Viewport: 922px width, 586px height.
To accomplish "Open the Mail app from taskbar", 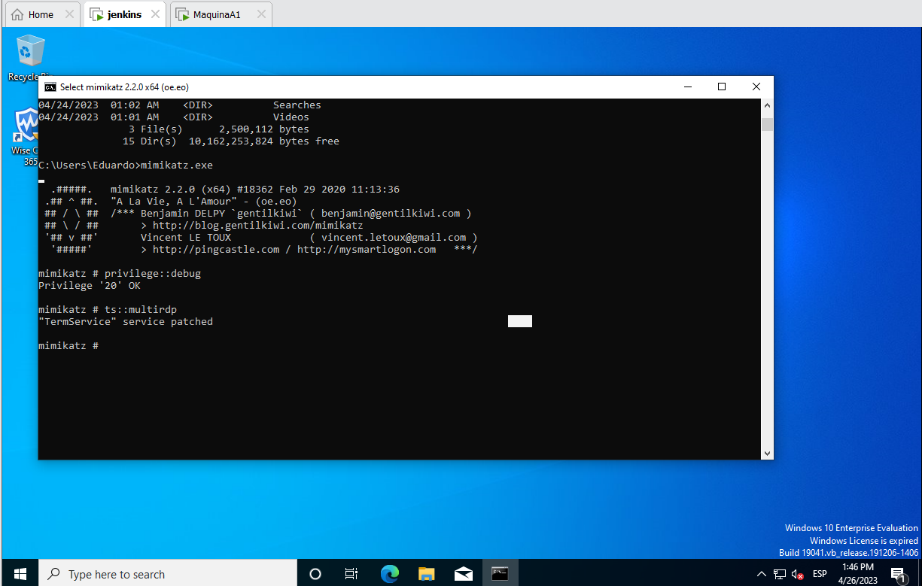I will (x=464, y=574).
